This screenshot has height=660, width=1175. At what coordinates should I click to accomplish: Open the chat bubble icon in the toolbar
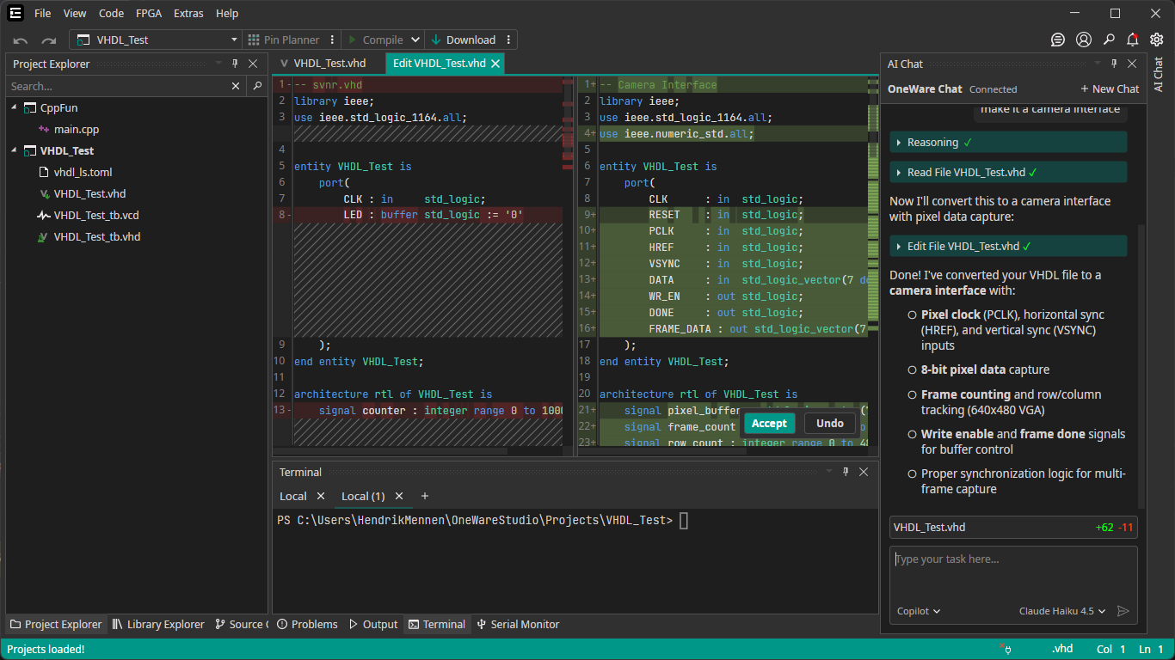tap(1058, 40)
